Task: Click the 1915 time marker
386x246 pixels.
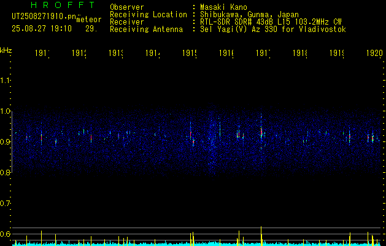Action: click(190, 53)
